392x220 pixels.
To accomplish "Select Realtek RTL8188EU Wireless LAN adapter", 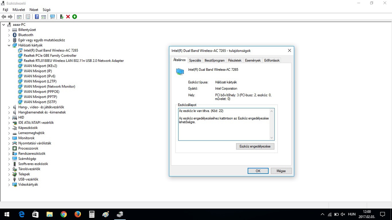I will click(x=74, y=61).
